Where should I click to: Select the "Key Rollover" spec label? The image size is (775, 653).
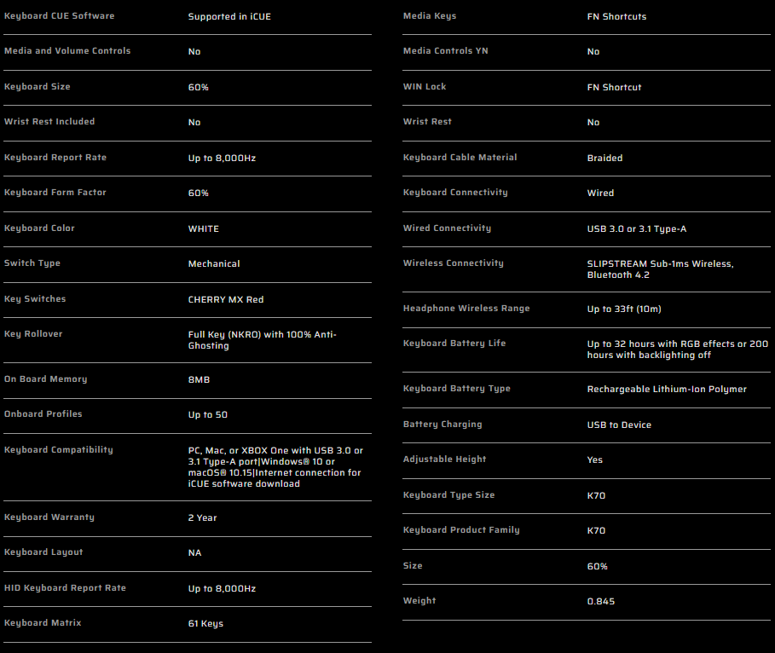coord(33,334)
